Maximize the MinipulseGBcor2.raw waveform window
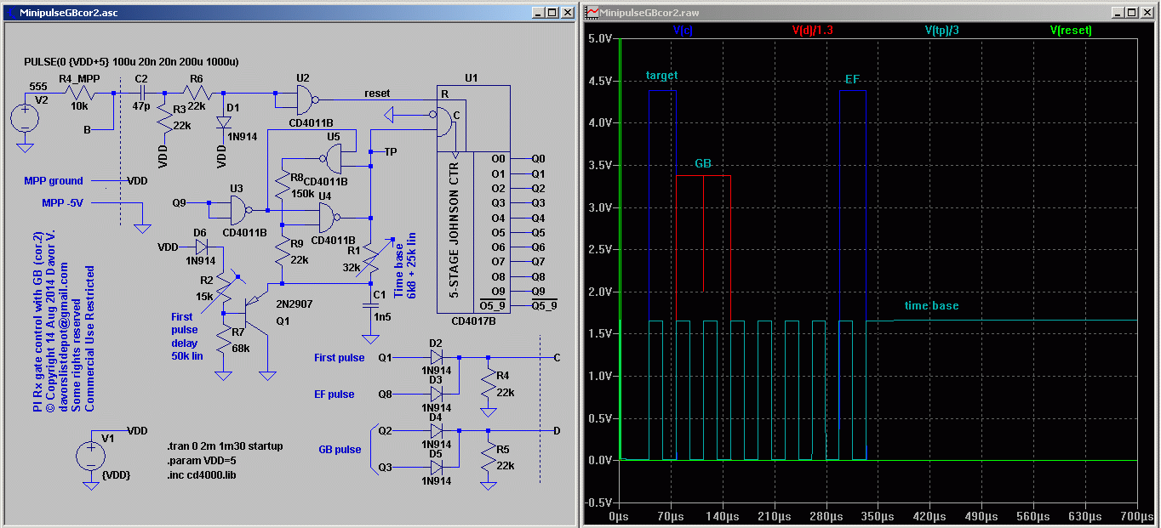 (x=1131, y=12)
